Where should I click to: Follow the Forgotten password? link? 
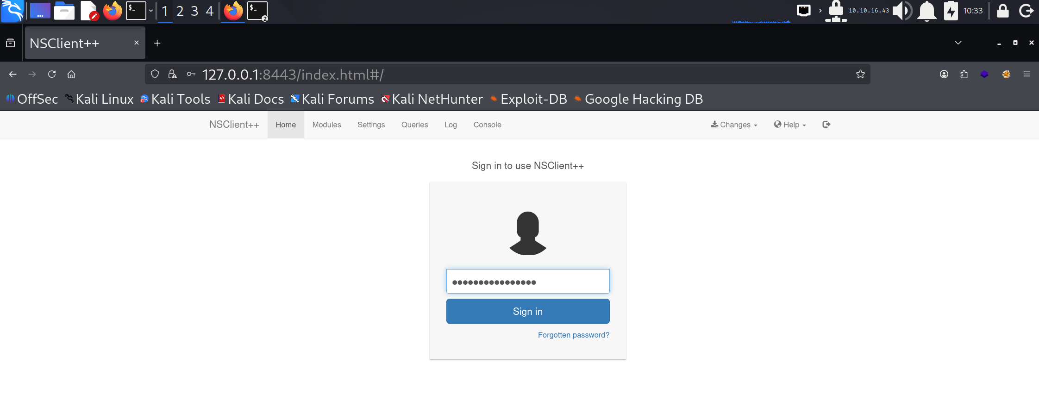(573, 335)
